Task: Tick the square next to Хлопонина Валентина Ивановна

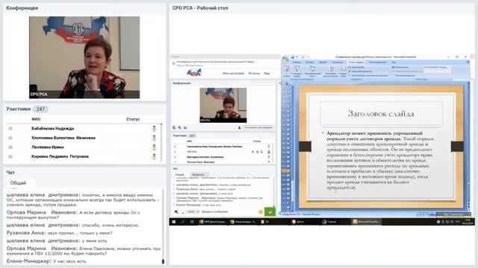Action: coord(10,138)
